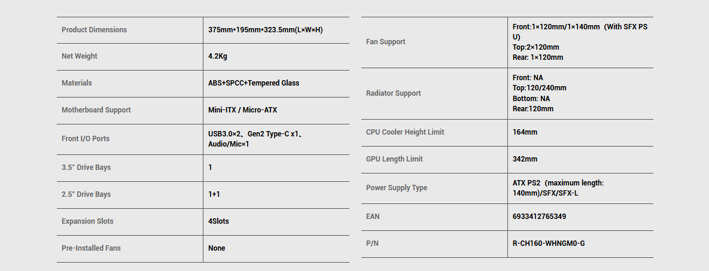The image size is (709, 271).
Task: Select the Radiator Support label
Action: pos(393,93)
